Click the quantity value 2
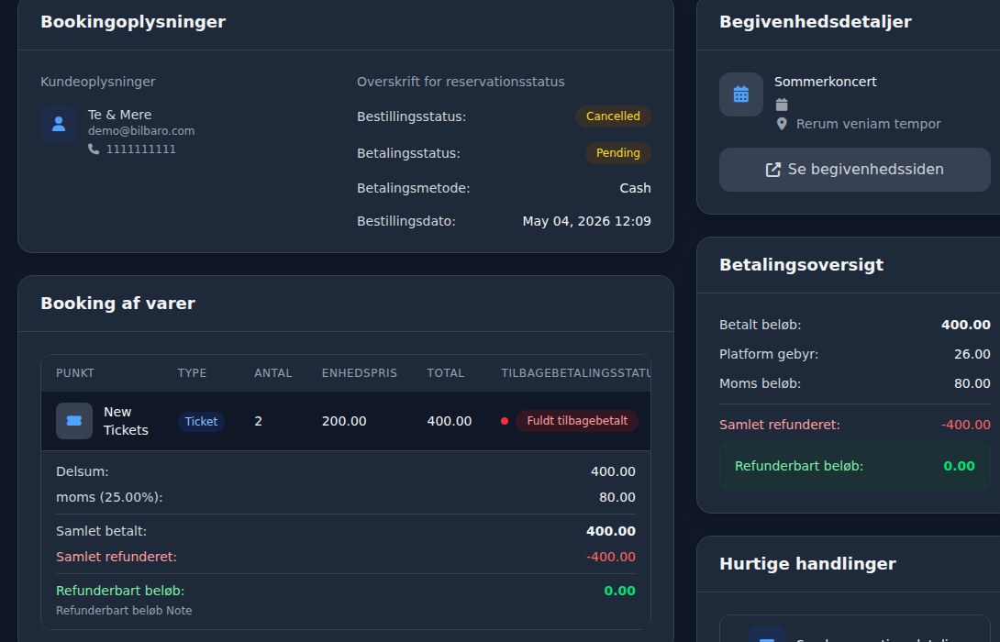This screenshot has width=1000, height=642. (259, 421)
